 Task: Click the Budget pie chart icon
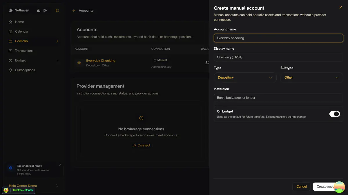coord(10,60)
